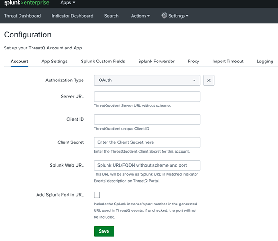Viewport: 278px width, 241px height.
Task: Click the Configuration page heading
Action: coord(28,35)
